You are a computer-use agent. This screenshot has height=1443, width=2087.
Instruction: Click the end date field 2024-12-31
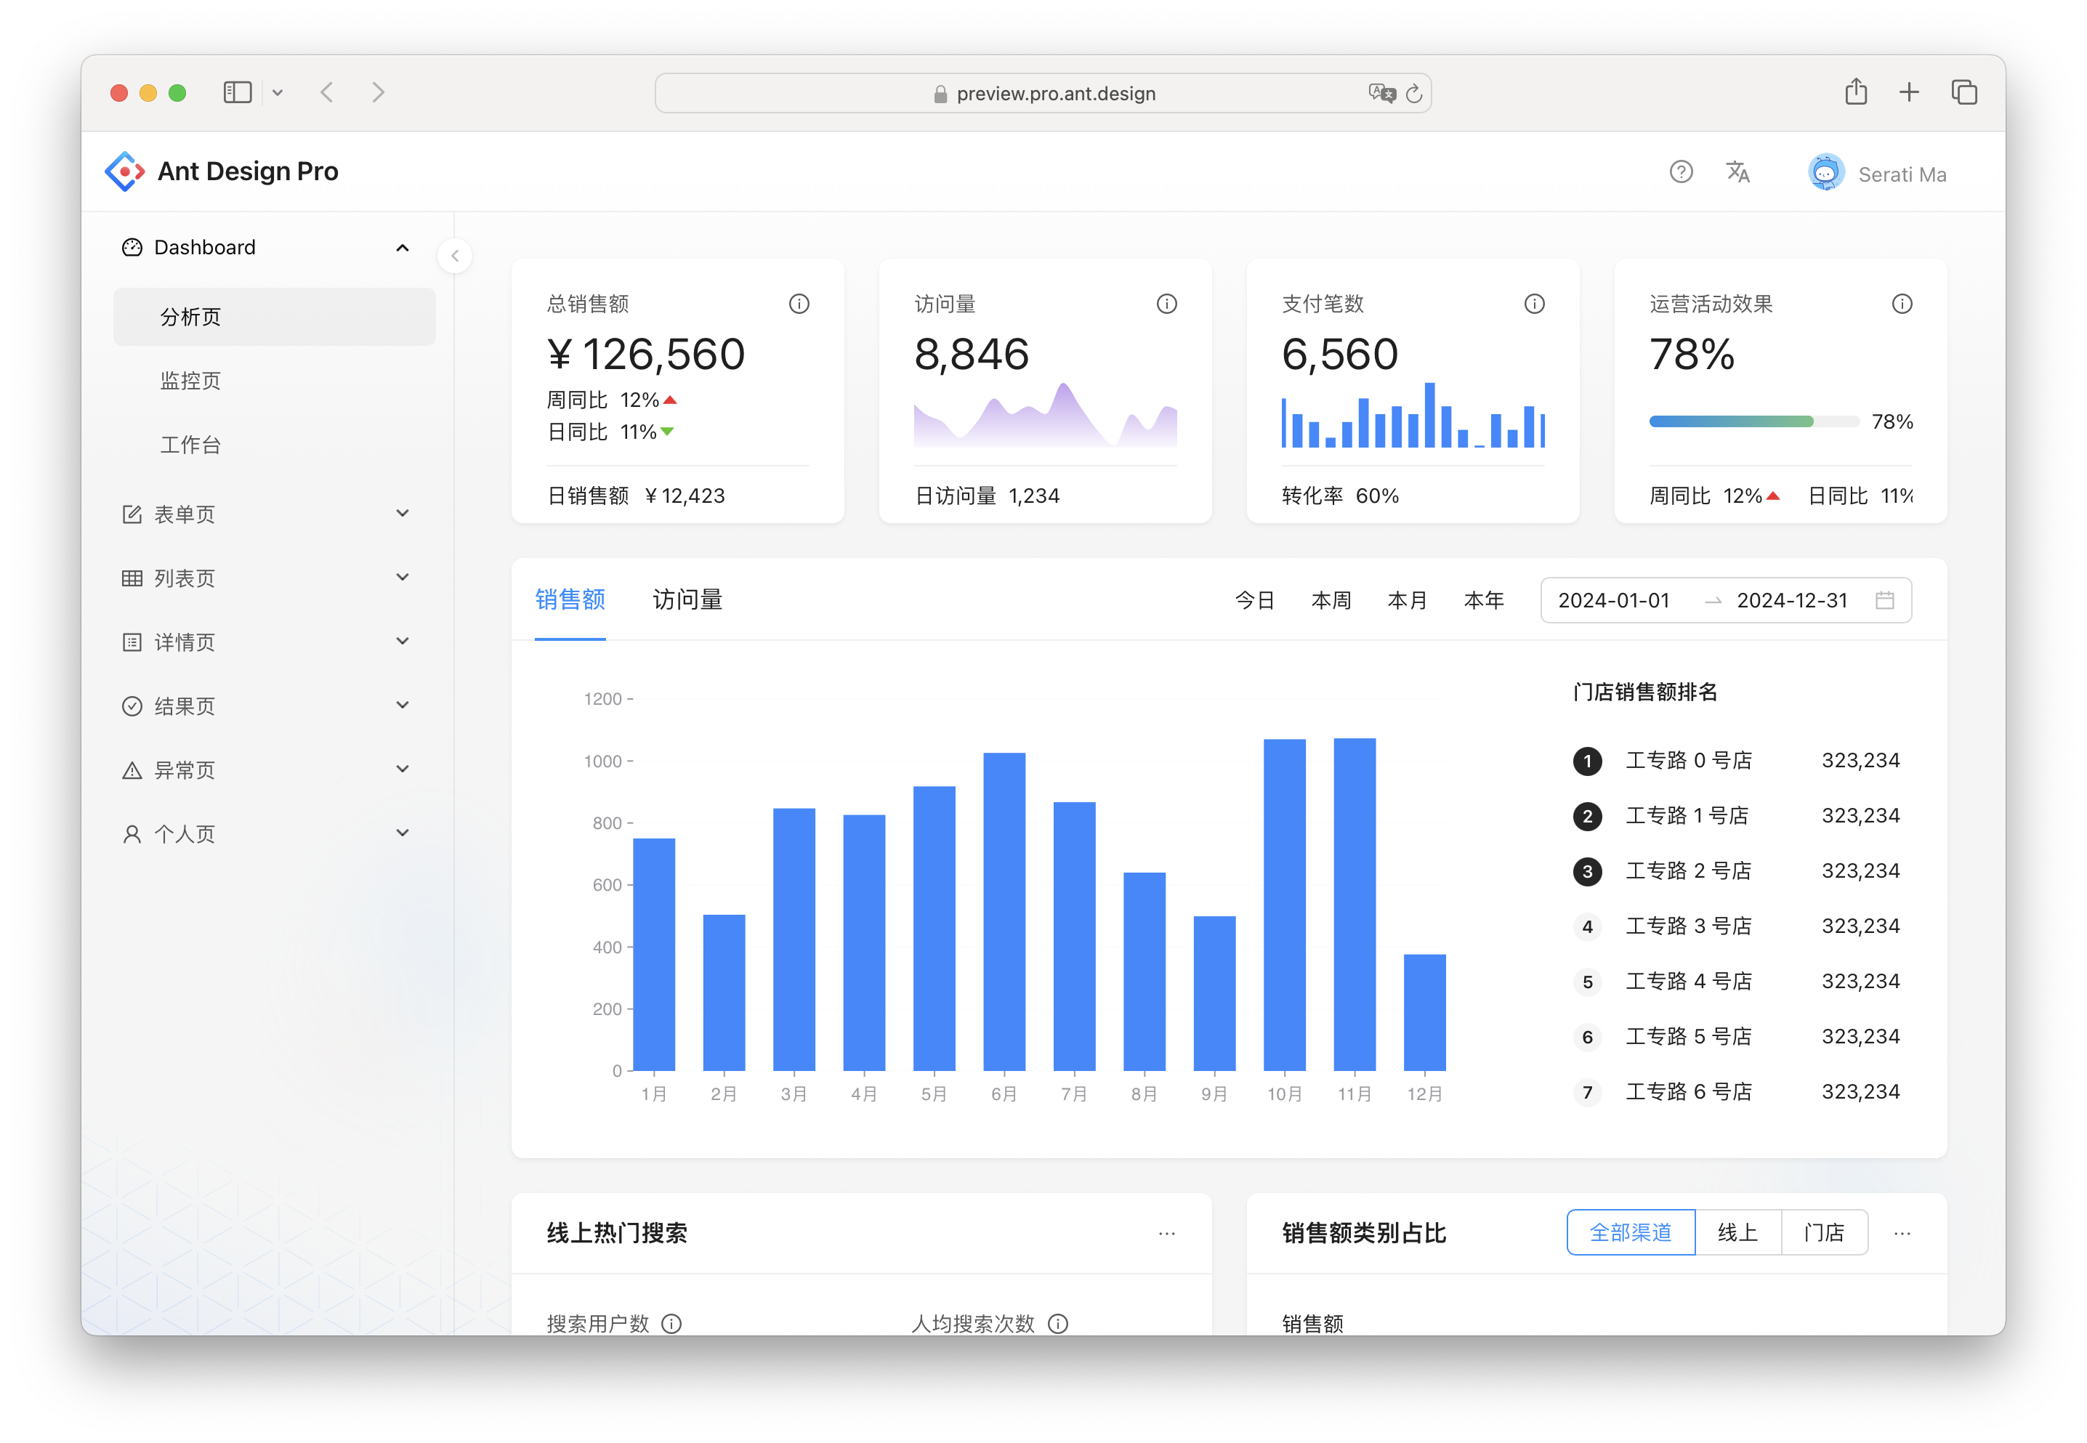1791,602
